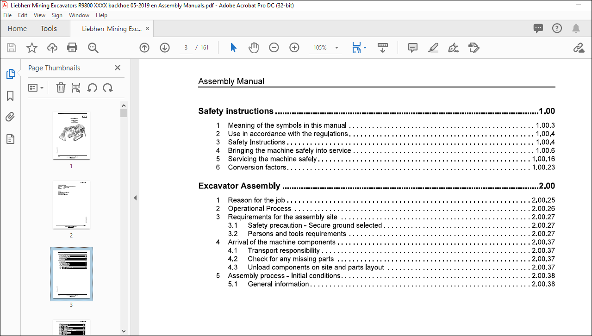Click the page number input field
Image resolution: width=592 pixels, height=336 pixels.
pyautogui.click(x=186, y=48)
